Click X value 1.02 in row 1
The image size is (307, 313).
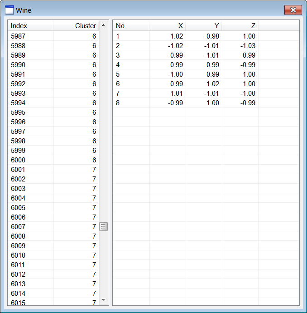[x=177, y=36]
